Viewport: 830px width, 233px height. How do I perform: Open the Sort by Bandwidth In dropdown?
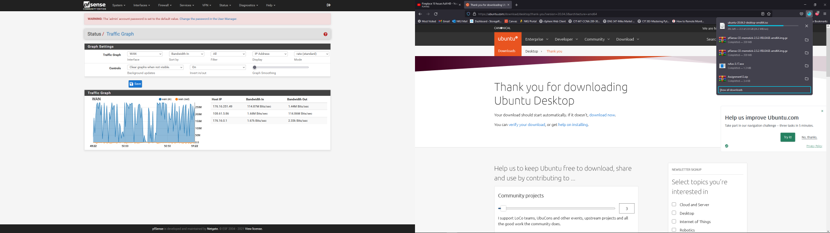(x=187, y=54)
